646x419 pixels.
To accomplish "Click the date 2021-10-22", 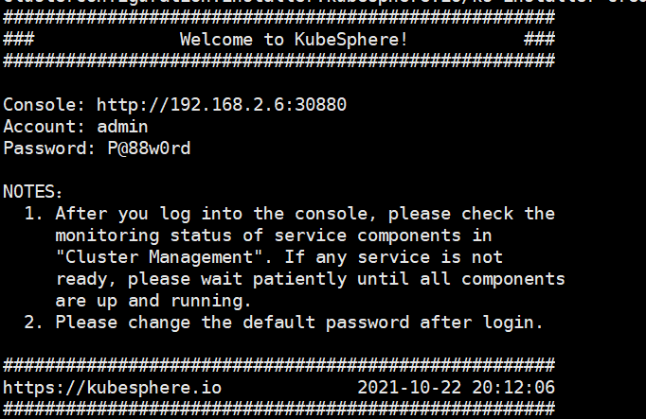I will point(409,388).
